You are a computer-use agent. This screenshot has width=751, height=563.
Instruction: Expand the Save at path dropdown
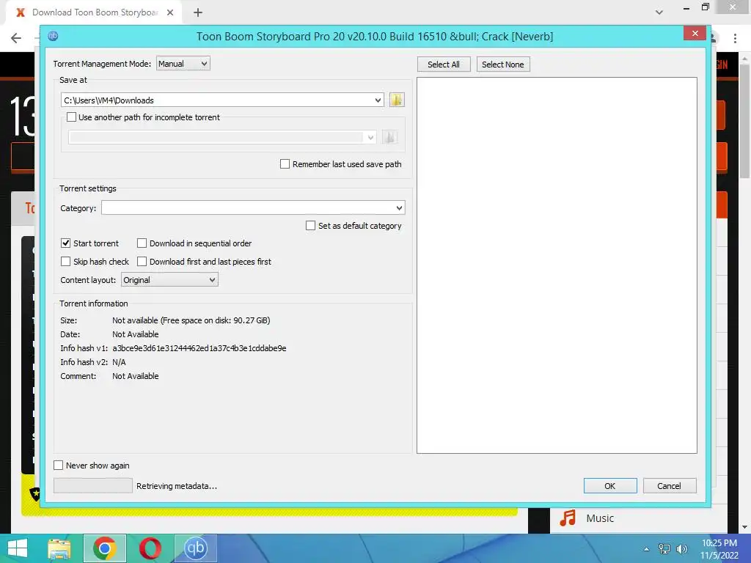pyautogui.click(x=378, y=100)
